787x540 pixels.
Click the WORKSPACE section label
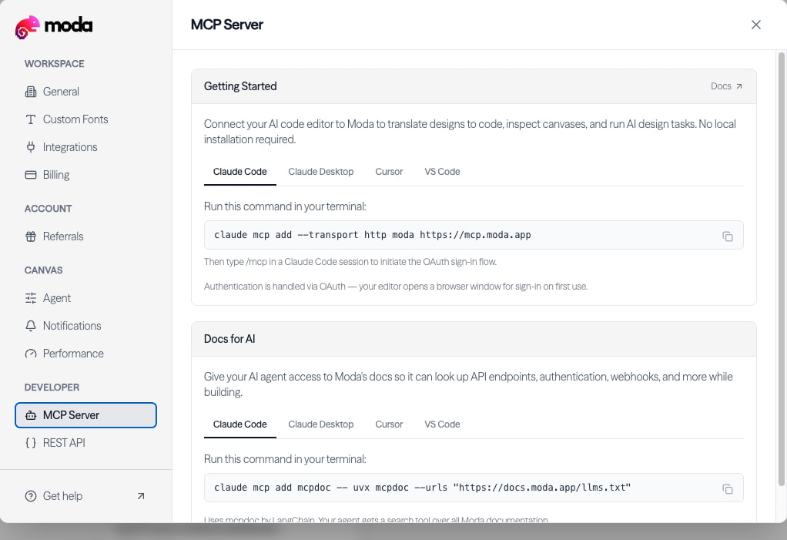[54, 64]
